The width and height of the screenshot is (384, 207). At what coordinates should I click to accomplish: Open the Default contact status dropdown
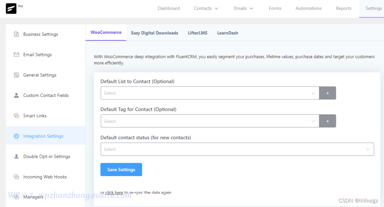pos(237,149)
